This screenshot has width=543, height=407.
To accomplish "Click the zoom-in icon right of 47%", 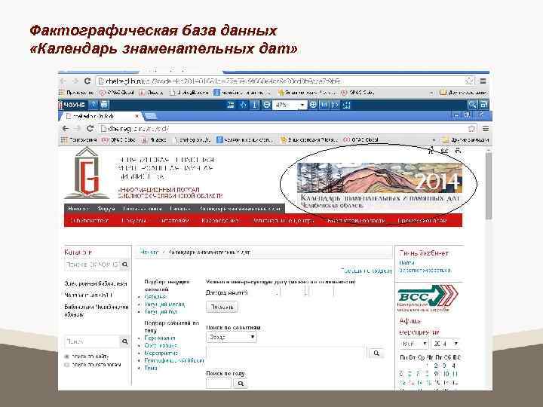I will pos(313,105).
